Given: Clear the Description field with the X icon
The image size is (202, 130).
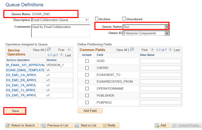Looking at the screenshot, I should click(x=87, y=20).
